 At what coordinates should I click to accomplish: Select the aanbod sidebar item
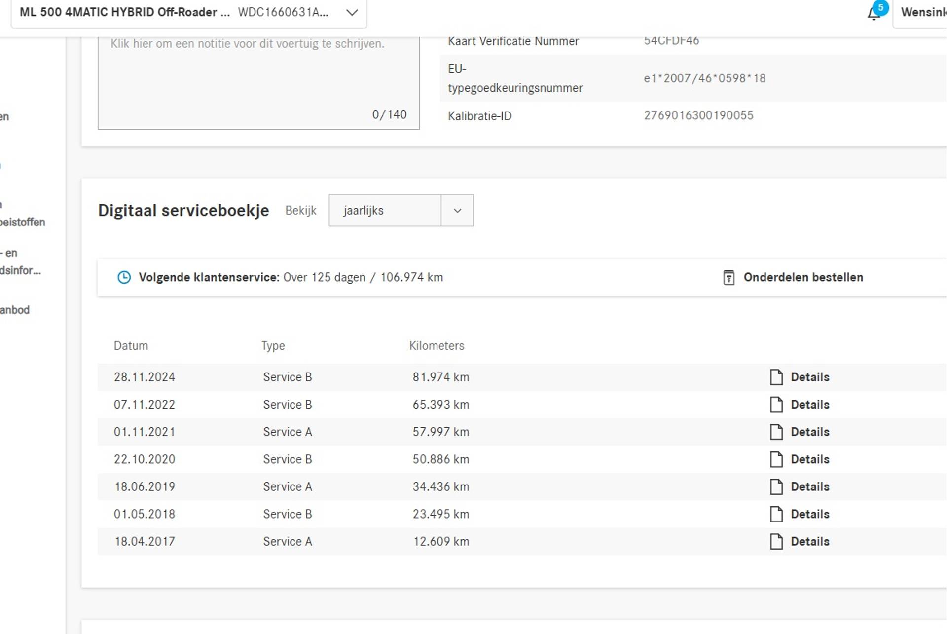15,310
